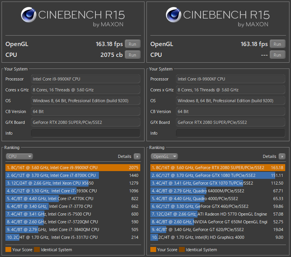The image size is (291, 257).
Task: Click Your Score orange swatch in left window
Action: pos(9,250)
